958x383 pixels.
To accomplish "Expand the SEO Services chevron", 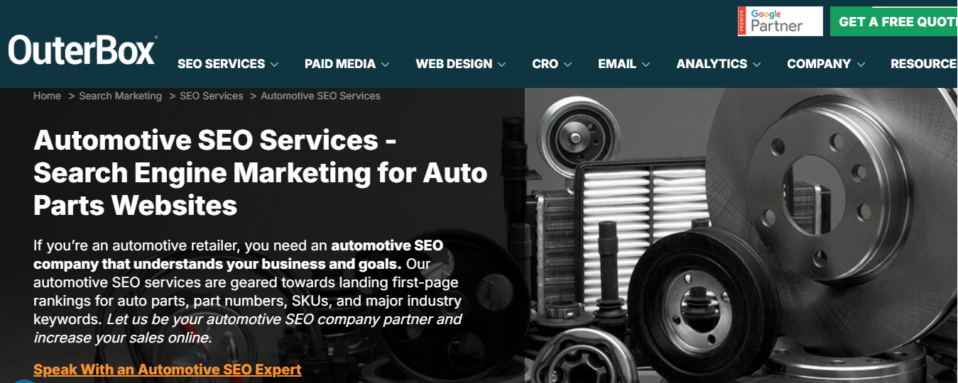I will pyautogui.click(x=275, y=65).
